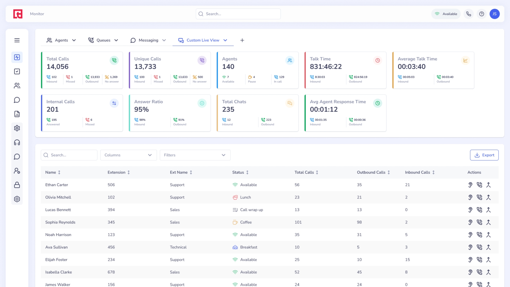Open the reports icon in the sidebar

(17, 114)
